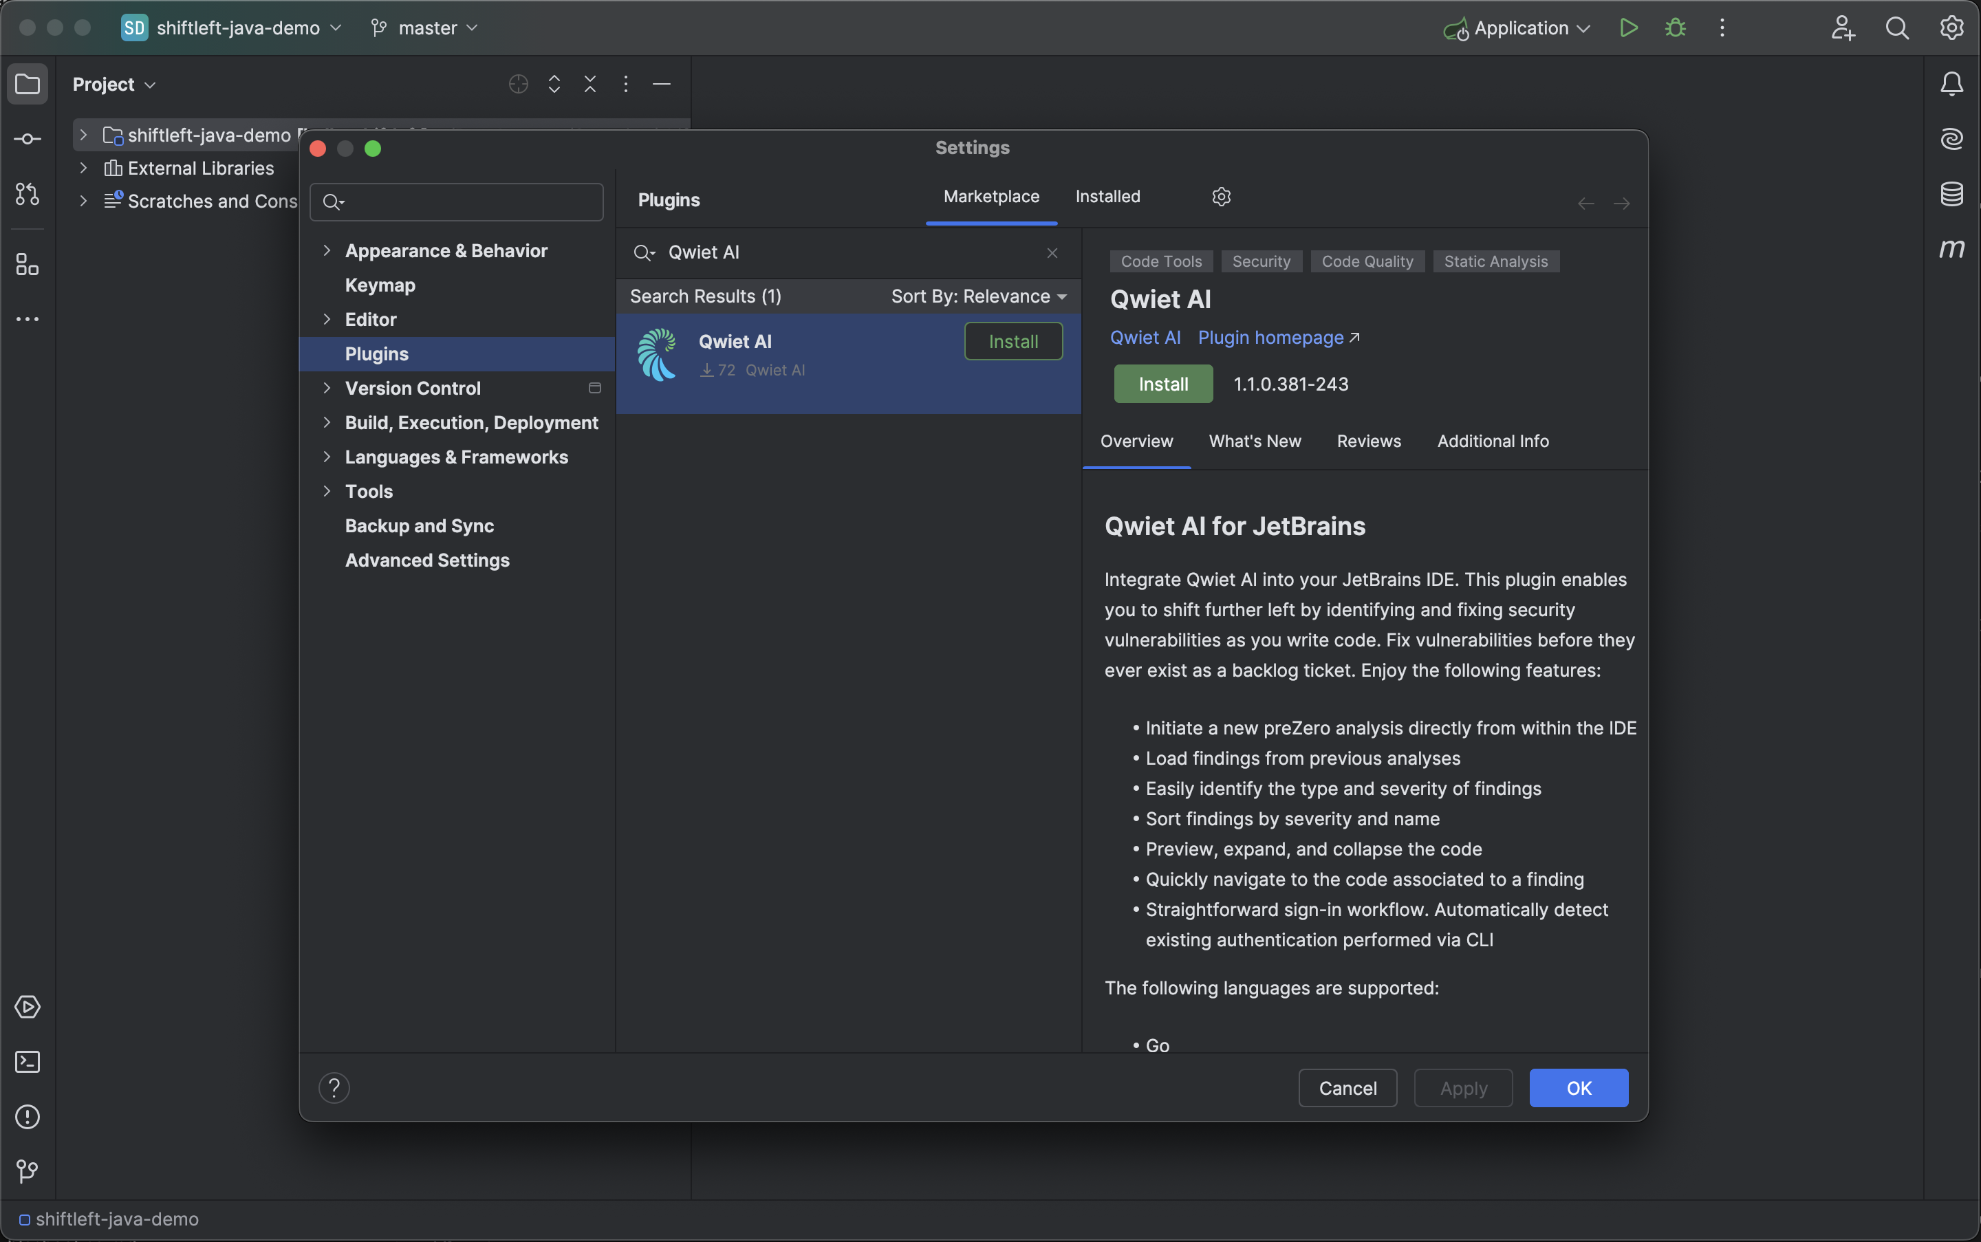This screenshot has height=1242, width=1981.
Task: Run the Application configuration
Action: 1629,28
